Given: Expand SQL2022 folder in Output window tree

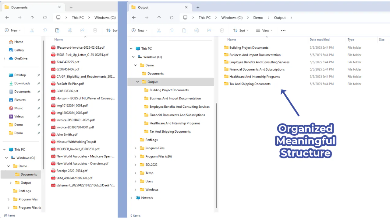Looking at the screenshot, I should point(136,165).
